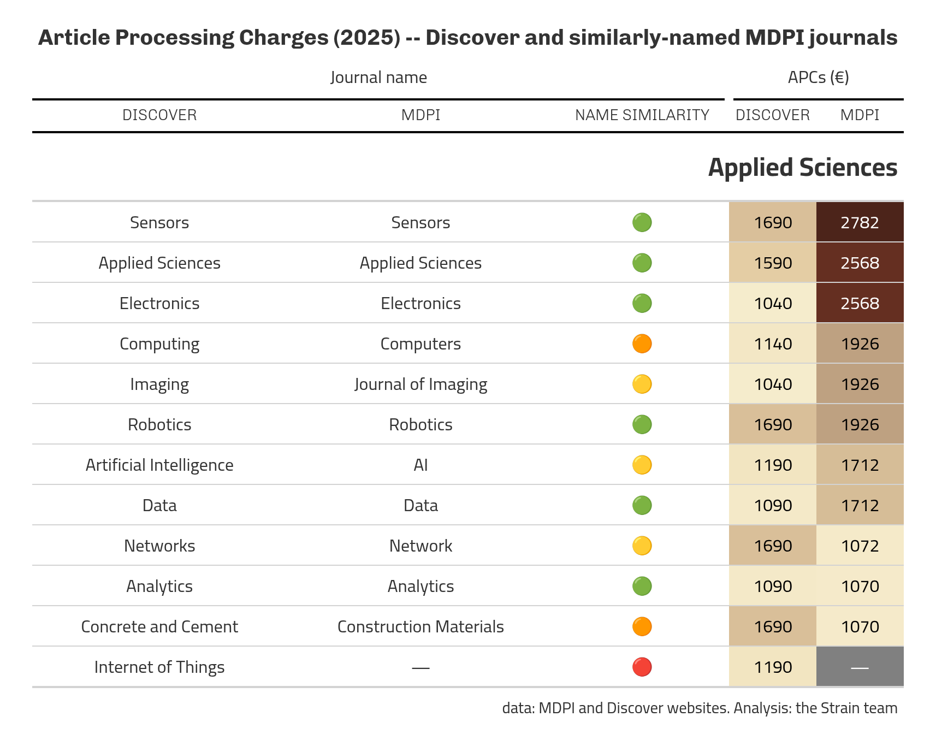The height and width of the screenshot is (746, 936).
Task: Click the orange similarity dot for Computing
Action: (642, 344)
